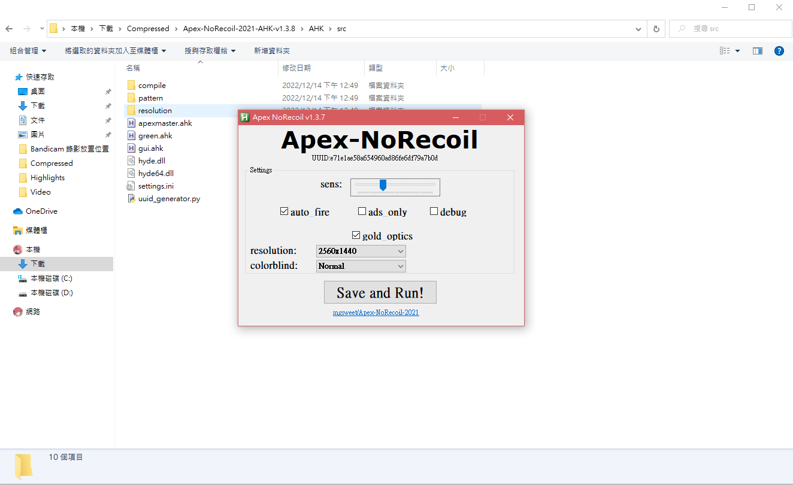This screenshot has width=793, height=485.
Task: Open the pattern folder
Action: pyautogui.click(x=151, y=98)
